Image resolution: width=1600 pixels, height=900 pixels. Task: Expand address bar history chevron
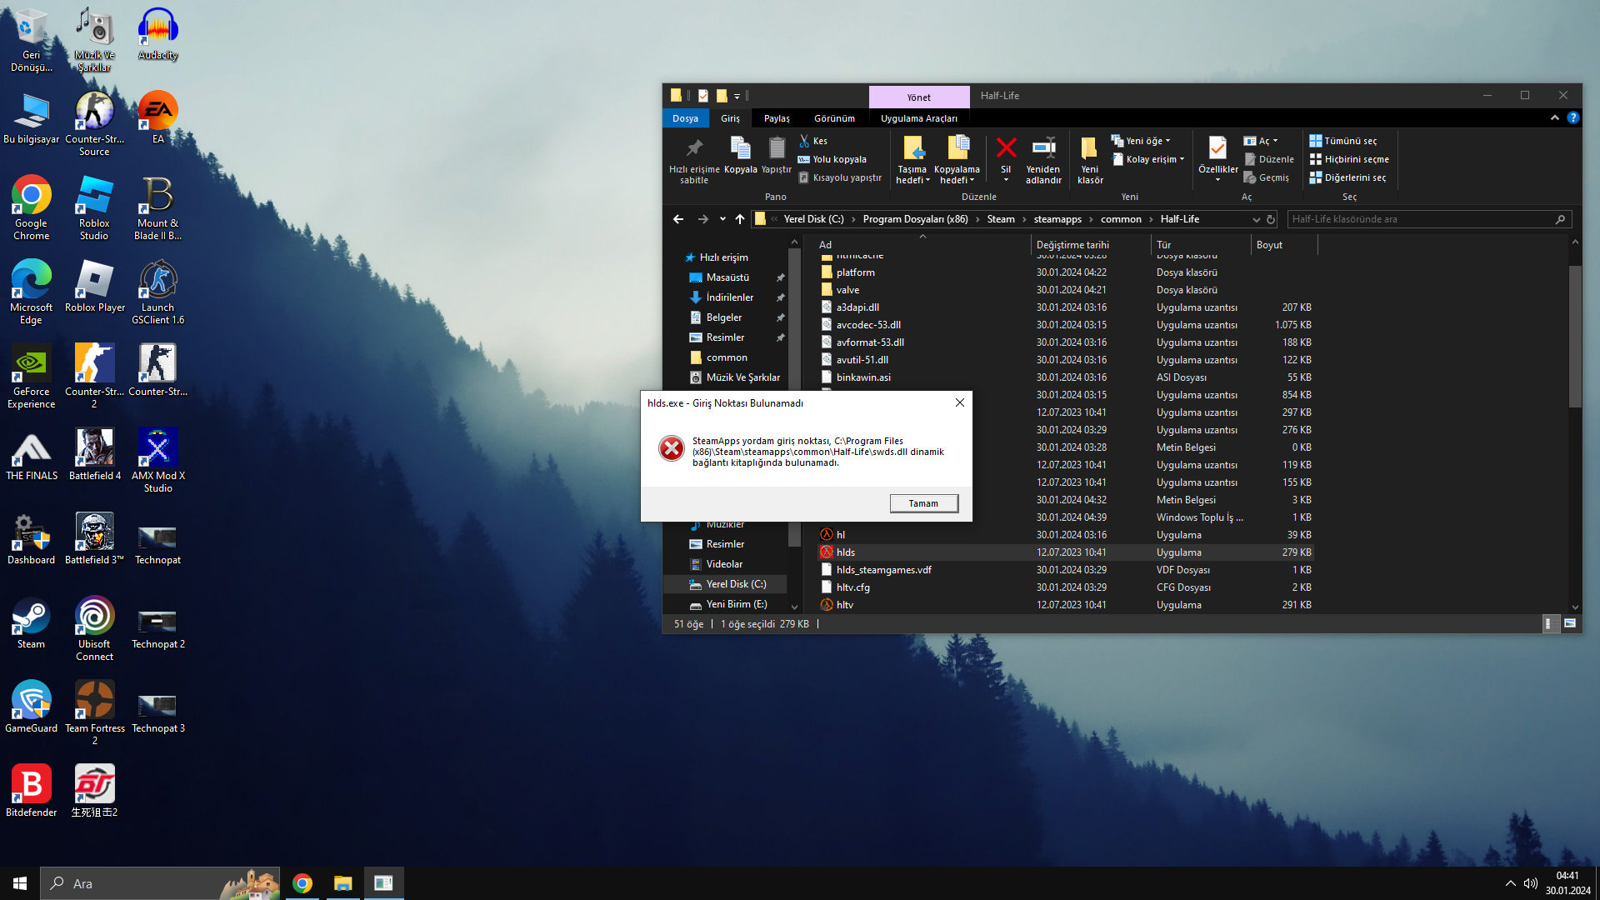[1256, 219]
